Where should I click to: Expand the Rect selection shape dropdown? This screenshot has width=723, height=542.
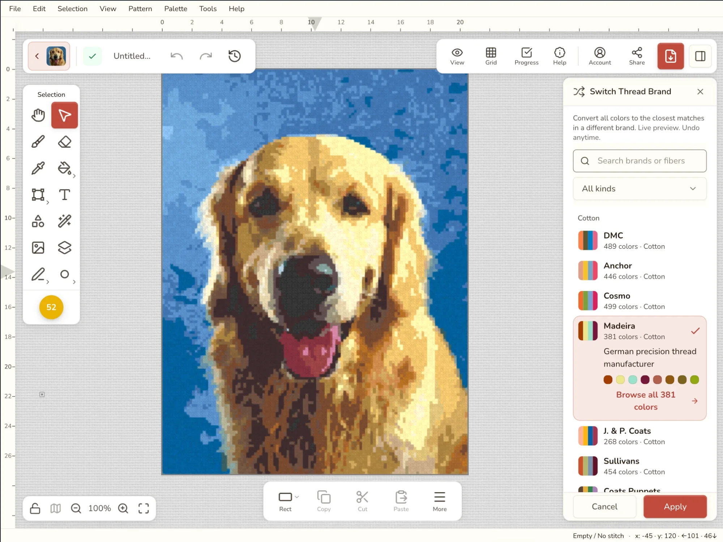coord(297,497)
